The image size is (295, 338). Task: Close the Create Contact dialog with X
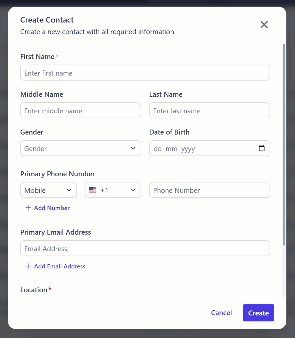(x=264, y=25)
